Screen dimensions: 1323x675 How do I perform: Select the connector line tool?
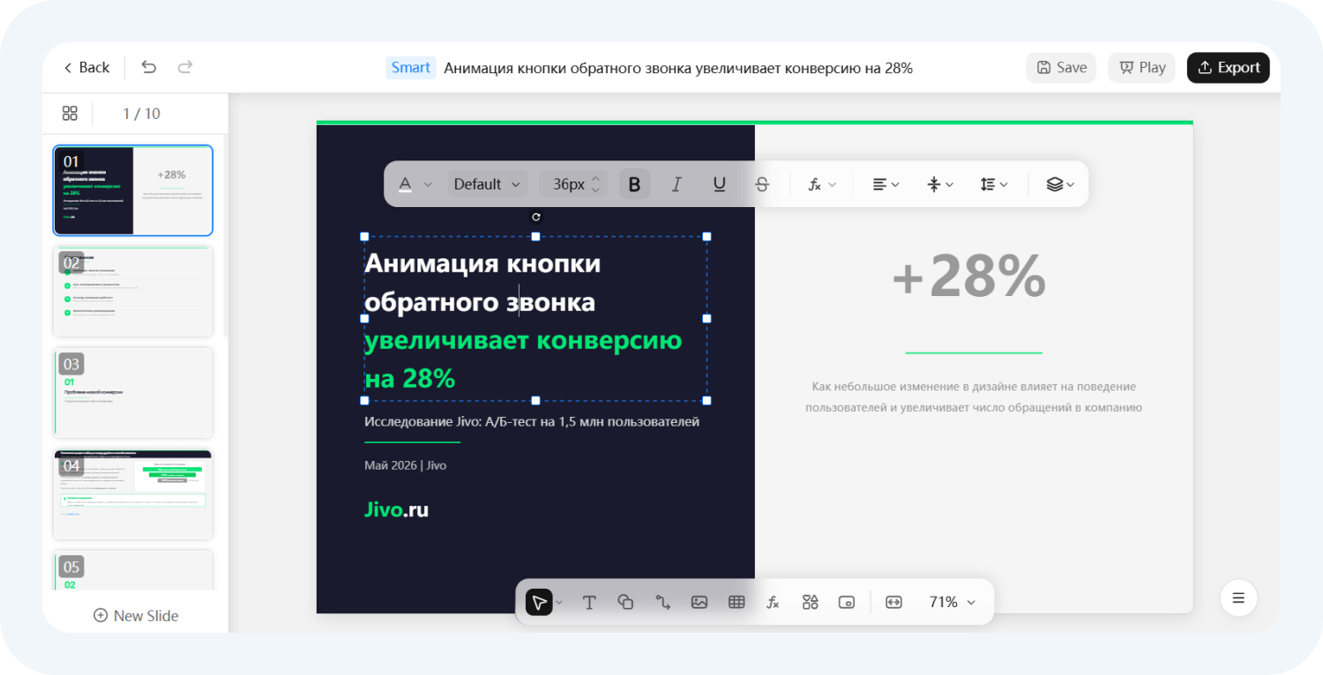point(662,602)
